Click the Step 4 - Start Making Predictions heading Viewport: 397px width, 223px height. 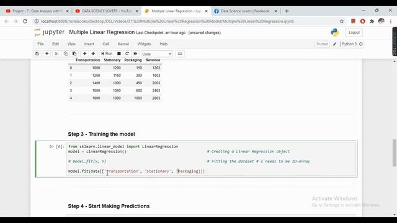point(109,206)
